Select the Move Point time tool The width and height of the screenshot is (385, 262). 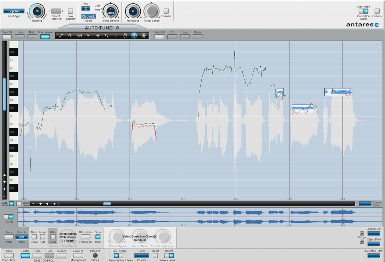(x=134, y=36)
